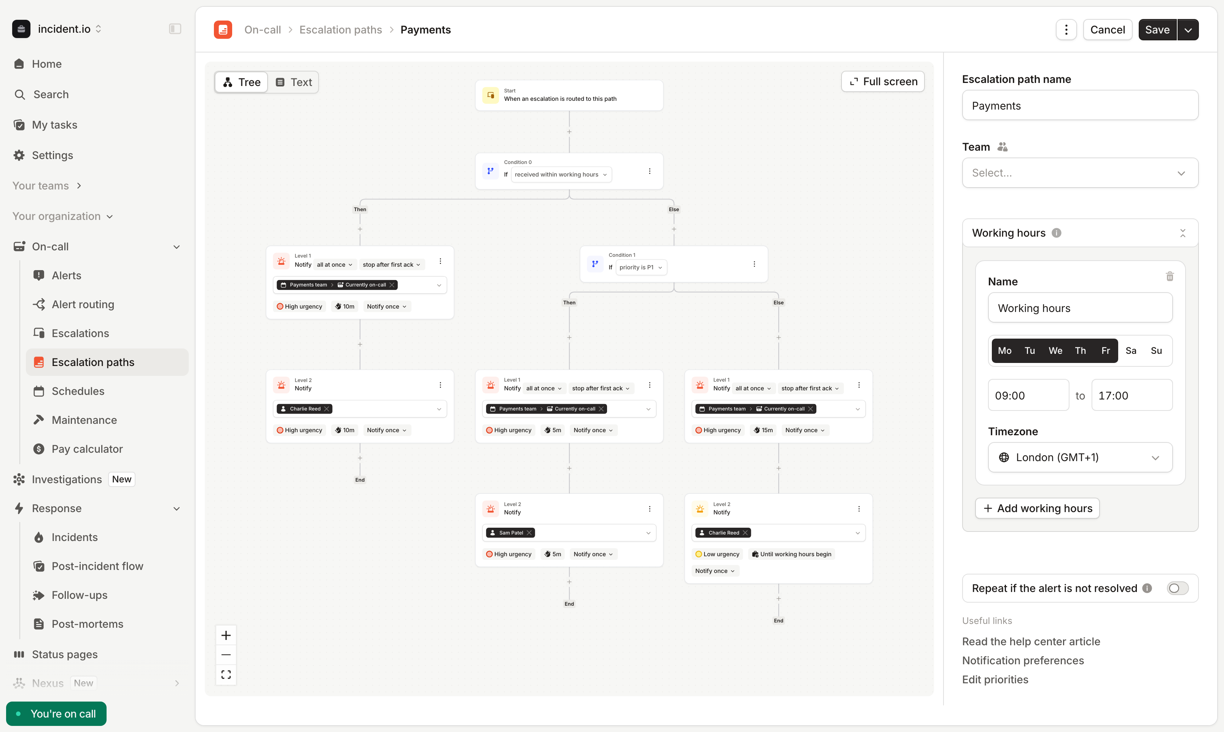
Task: Toggle Tuesday in working days
Action: 1030,351
